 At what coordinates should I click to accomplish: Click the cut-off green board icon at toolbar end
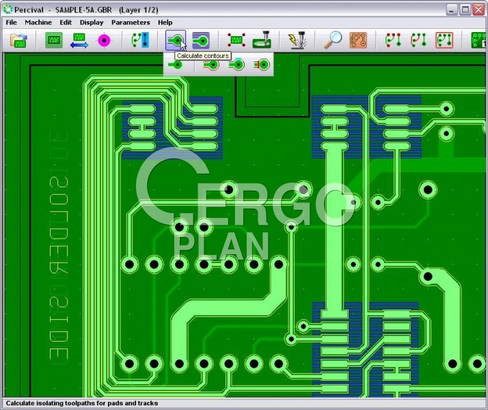coord(478,40)
